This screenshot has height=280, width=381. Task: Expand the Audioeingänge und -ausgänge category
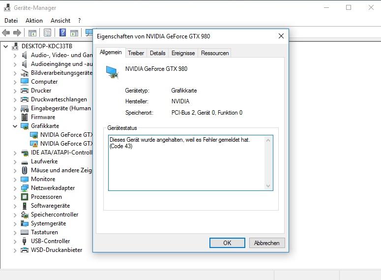(x=15, y=64)
